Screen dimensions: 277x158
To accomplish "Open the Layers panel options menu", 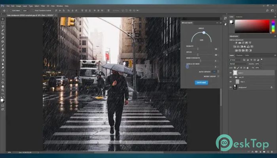I will pos(275,55).
